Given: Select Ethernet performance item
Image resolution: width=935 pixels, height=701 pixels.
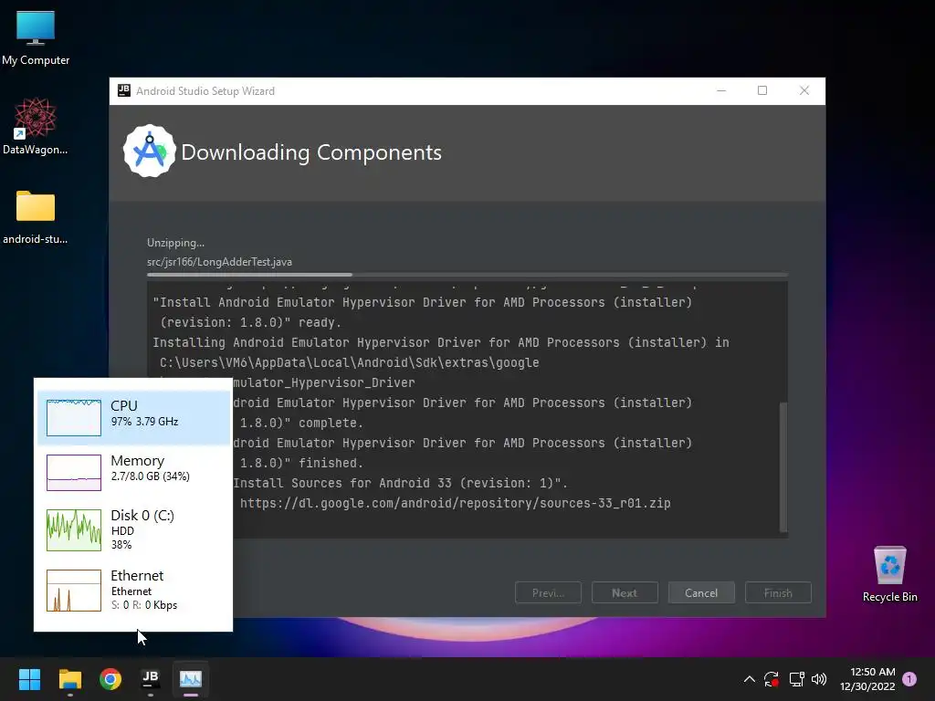Looking at the screenshot, I should 133,591.
